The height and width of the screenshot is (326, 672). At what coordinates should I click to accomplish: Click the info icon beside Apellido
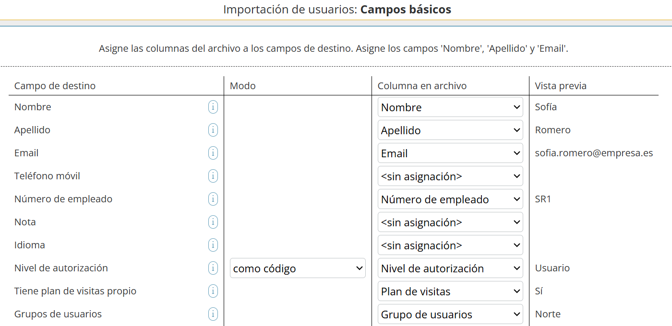(213, 130)
